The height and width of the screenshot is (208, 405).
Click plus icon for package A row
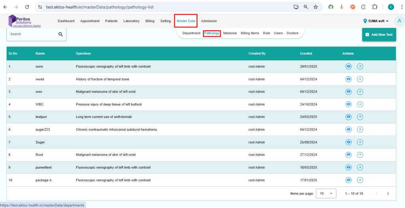click(360, 180)
